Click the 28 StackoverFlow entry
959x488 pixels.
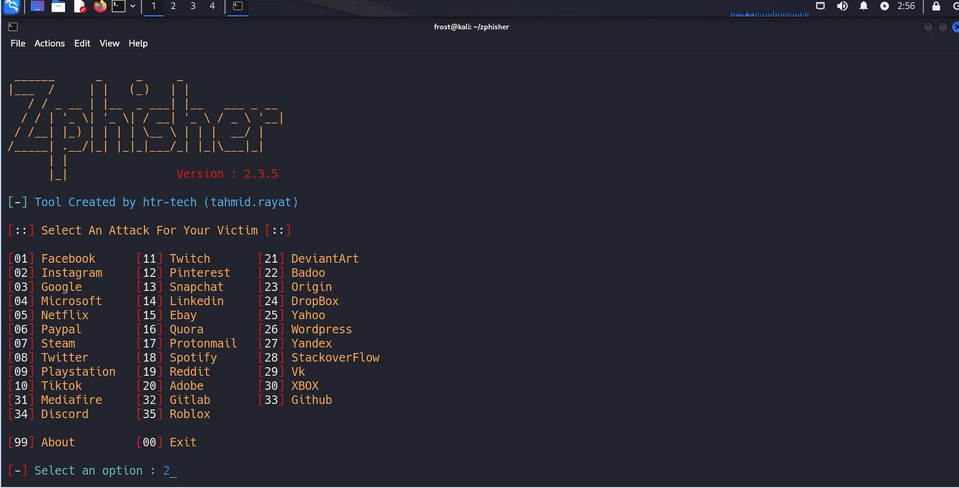(319, 357)
